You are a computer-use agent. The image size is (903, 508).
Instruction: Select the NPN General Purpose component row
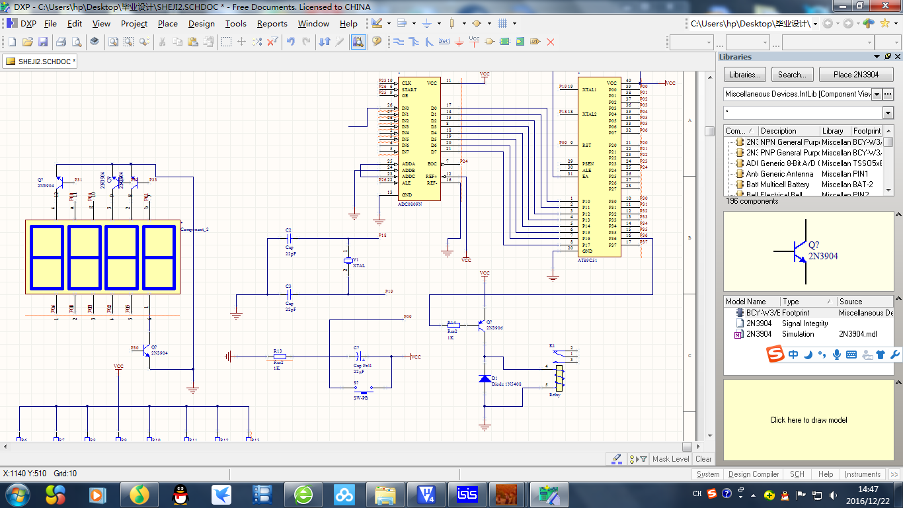point(805,142)
